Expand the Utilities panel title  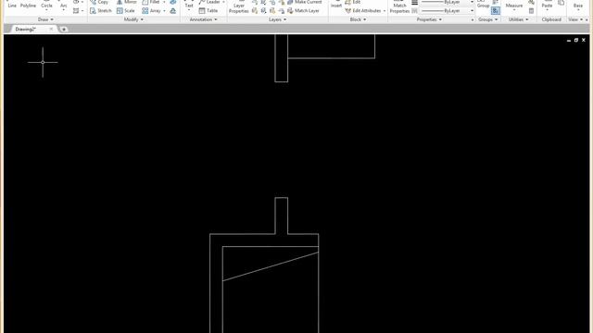[x=518, y=19]
